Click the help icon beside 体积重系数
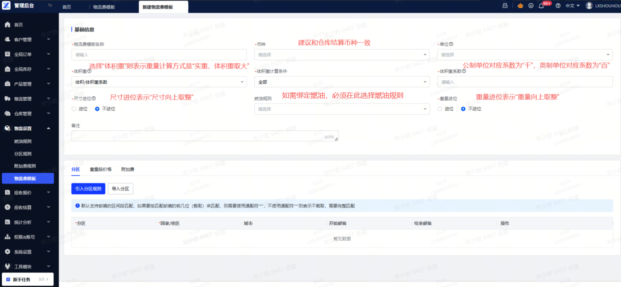The image size is (621, 287). point(464,71)
